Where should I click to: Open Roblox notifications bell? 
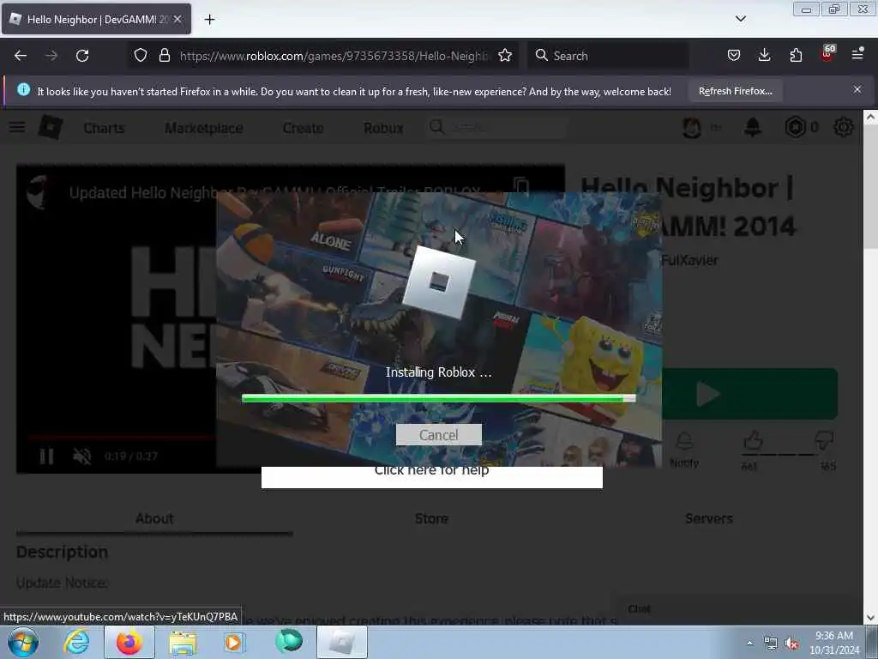point(753,127)
